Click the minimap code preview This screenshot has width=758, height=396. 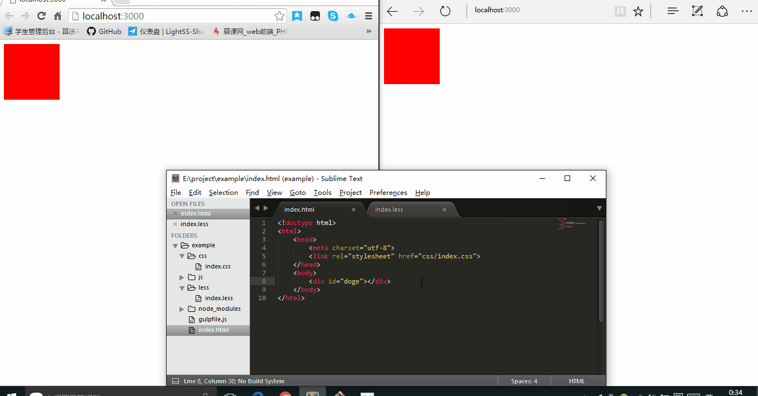[571, 224]
